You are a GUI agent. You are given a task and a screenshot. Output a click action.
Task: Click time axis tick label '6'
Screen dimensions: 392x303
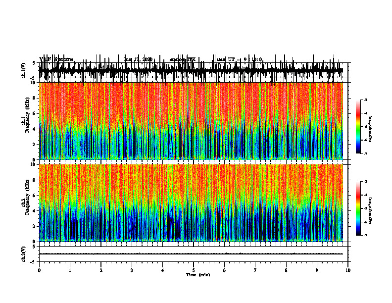(x=225, y=270)
